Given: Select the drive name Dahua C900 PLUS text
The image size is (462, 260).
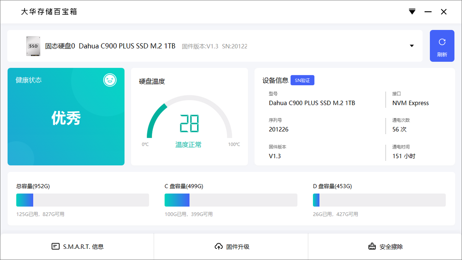Looking at the screenshot, I should 127,46.
